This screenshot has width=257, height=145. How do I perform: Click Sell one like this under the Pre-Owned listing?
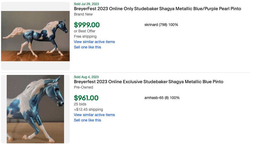point(87,120)
